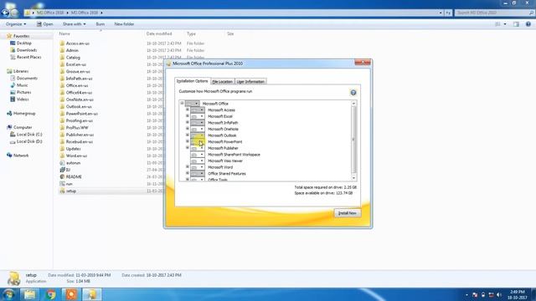Open install-state dropdown for Microsoft Visio Viewer
The image size is (536, 301).
[x=198, y=161]
